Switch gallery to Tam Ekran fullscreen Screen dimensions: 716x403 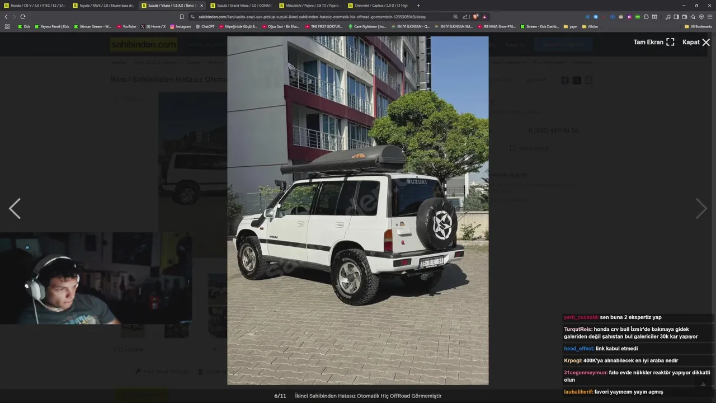(653, 42)
